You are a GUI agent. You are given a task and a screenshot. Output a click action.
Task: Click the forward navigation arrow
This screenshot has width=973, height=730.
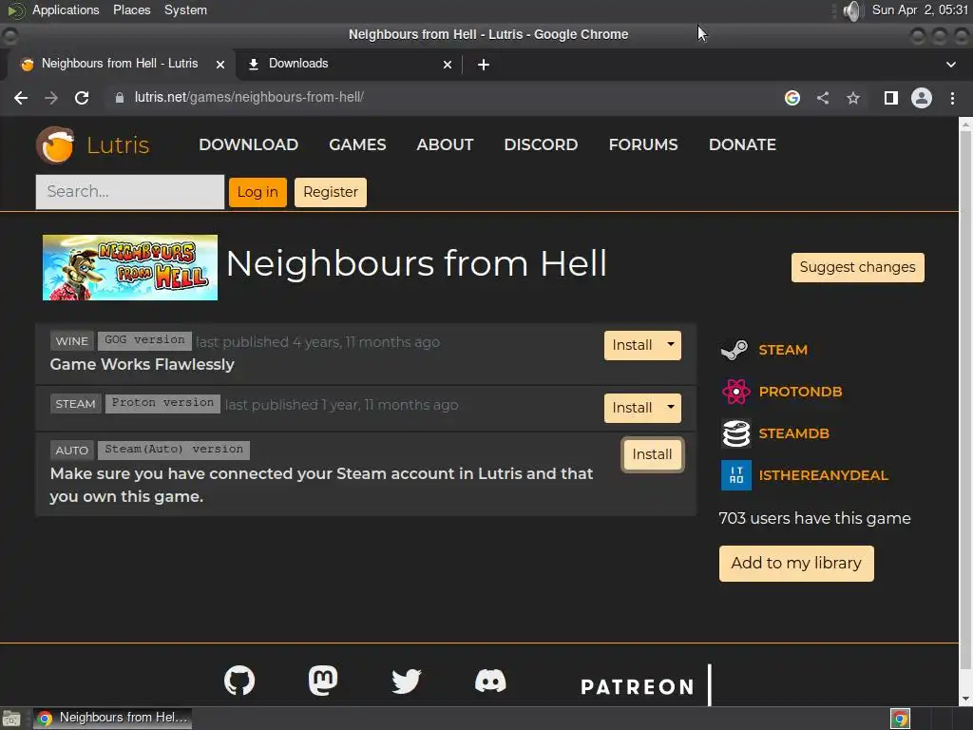pyautogui.click(x=51, y=98)
